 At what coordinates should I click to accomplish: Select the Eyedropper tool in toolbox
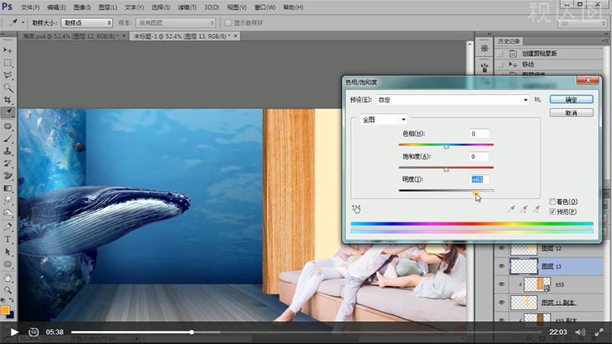click(x=8, y=112)
